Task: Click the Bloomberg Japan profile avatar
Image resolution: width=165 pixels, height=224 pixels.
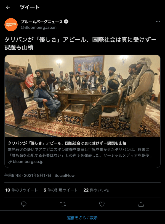Action: click(x=11, y=25)
